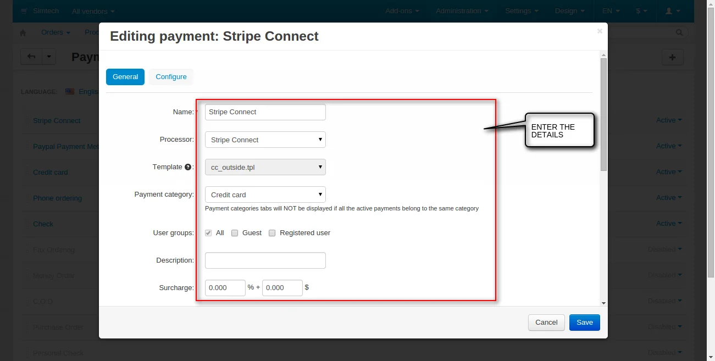Go to the home icon in navigation
715x361 pixels.
point(23,32)
